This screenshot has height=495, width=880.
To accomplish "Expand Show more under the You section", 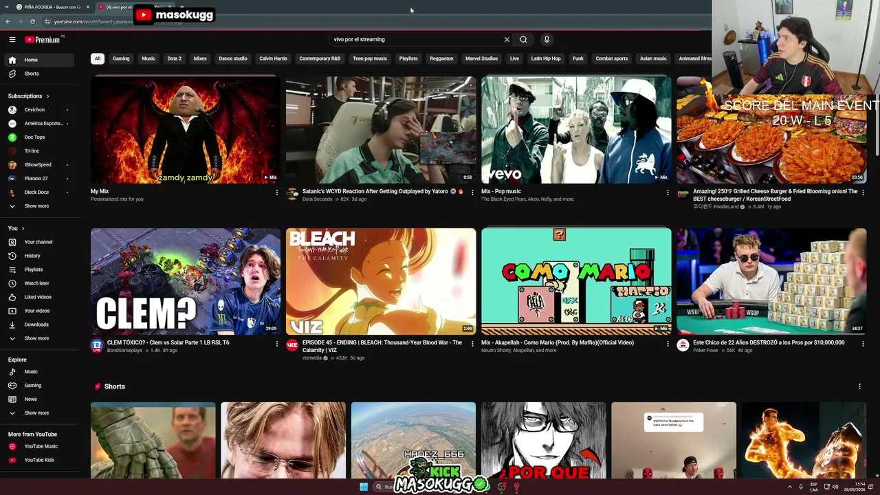I will coord(38,338).
